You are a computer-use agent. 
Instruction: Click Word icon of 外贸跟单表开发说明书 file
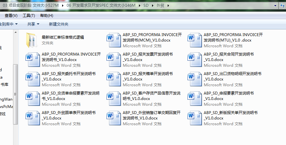pyautogui.click(x=33, y=118)
